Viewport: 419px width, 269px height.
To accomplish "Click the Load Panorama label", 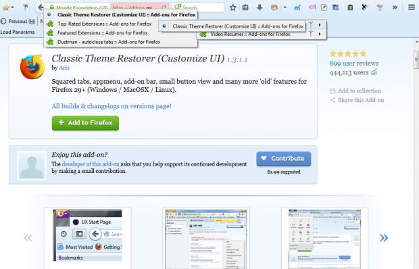I will pyautogui.click(x=18, y=32).
